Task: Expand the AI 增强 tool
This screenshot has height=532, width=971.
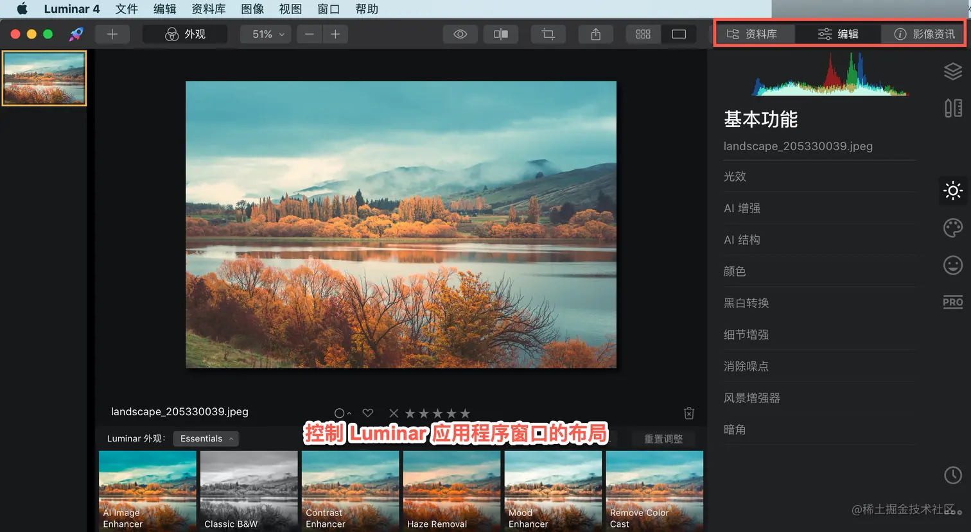Action: click(x=819, y=208)
